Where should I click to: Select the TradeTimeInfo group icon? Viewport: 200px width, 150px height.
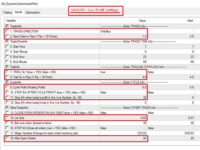coord(7,41)
